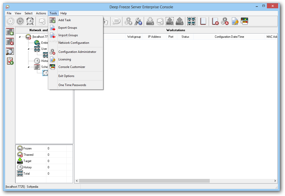This screenshot has width=285, height=196.
Task: Click the document with key toolbar icon
Action: coord(235,21)
